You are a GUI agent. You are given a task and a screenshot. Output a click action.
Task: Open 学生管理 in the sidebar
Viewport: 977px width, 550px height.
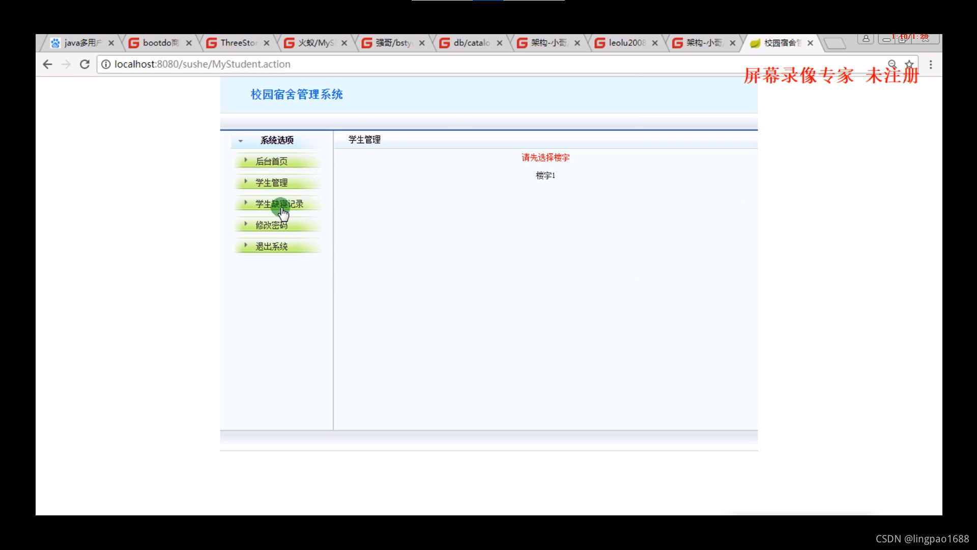[271, 182]
